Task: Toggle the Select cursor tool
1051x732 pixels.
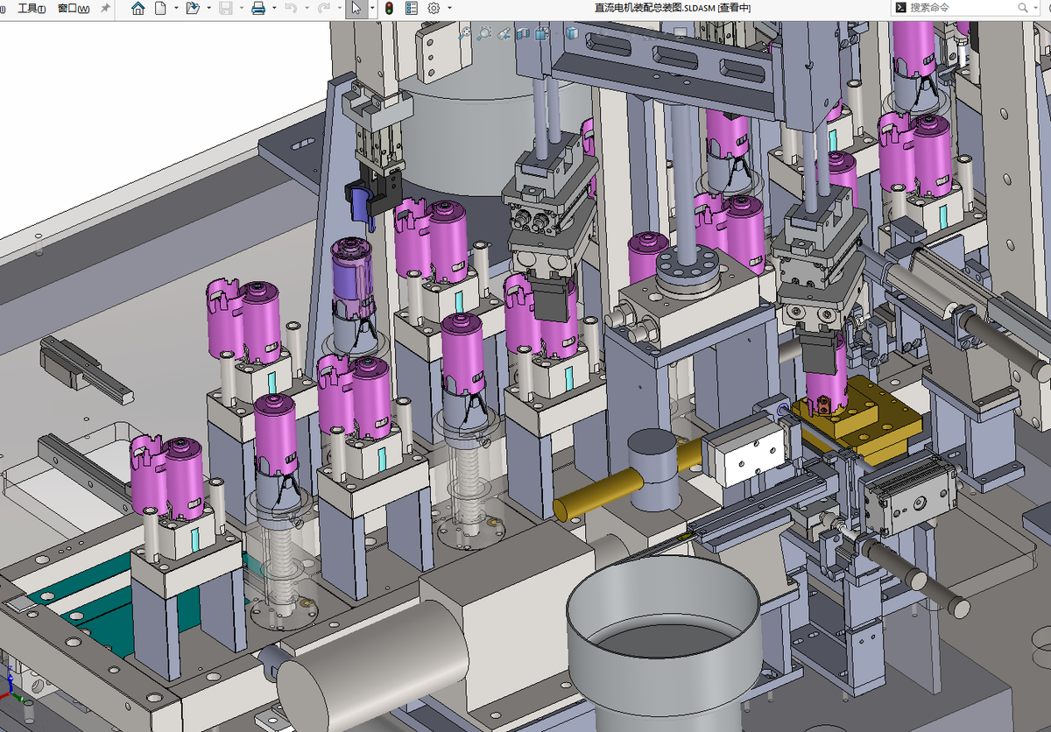Action: click(356, 8)
